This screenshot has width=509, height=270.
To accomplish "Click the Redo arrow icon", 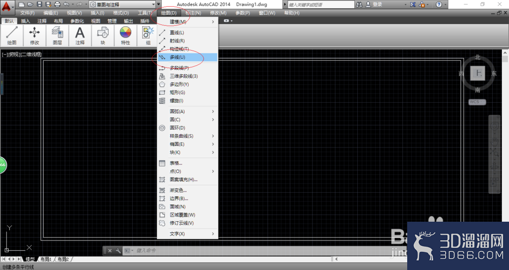I will (79, 5).
